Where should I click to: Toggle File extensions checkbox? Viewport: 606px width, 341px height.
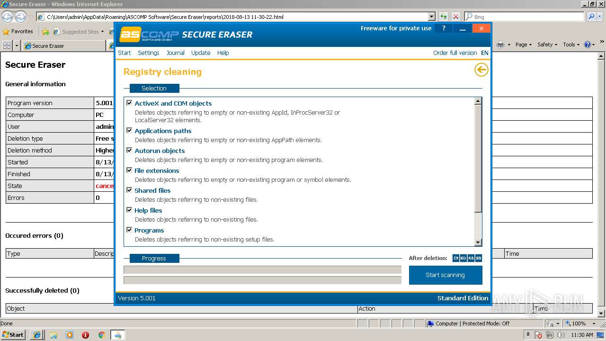(129, 170)
